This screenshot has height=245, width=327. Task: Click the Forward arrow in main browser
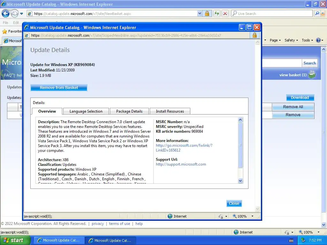pyautogui.click(x=14, y=14)
